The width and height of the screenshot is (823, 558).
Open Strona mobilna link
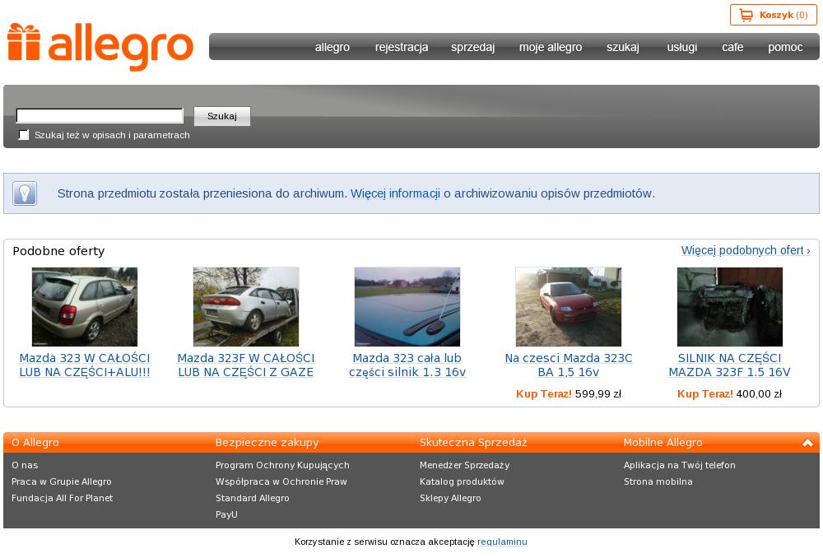(x=658, y=482)
